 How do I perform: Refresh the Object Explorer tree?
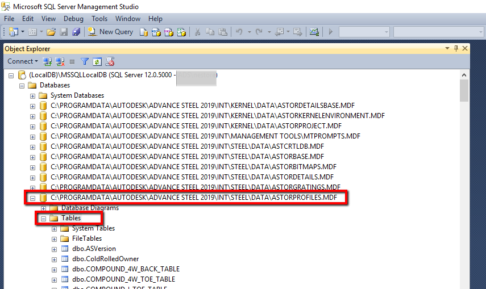(x=97, y=62)
